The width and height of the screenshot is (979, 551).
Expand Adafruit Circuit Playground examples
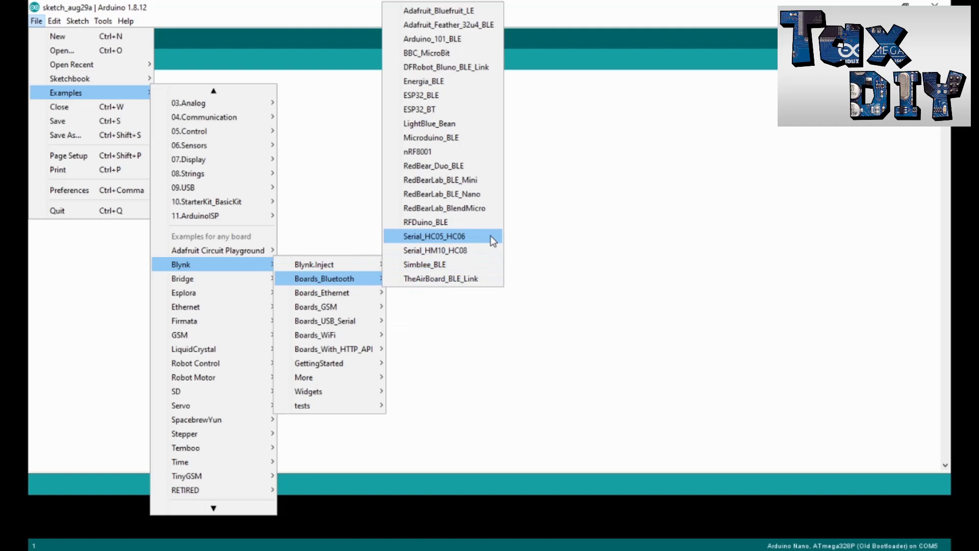[214, 251]
